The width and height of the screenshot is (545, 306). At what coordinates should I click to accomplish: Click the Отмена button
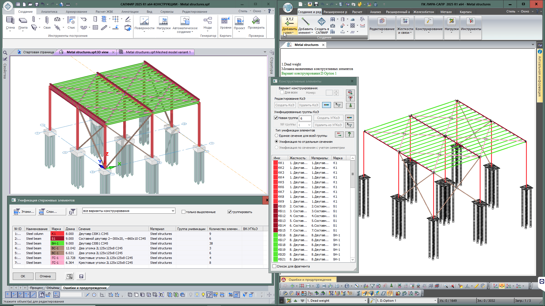pyautogui.click(x=45, y=276)
